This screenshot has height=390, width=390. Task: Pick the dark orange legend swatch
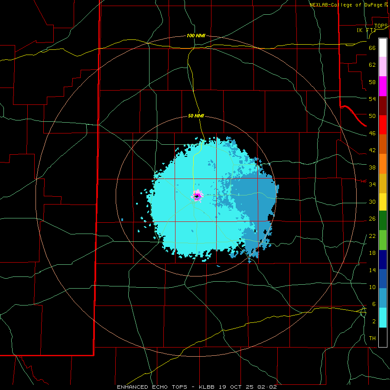tap(383, 144)
